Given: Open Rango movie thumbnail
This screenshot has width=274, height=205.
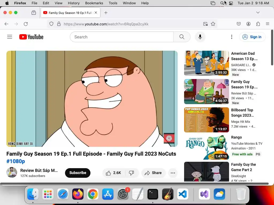Looking at the screenshot, I should click(206, 147).
